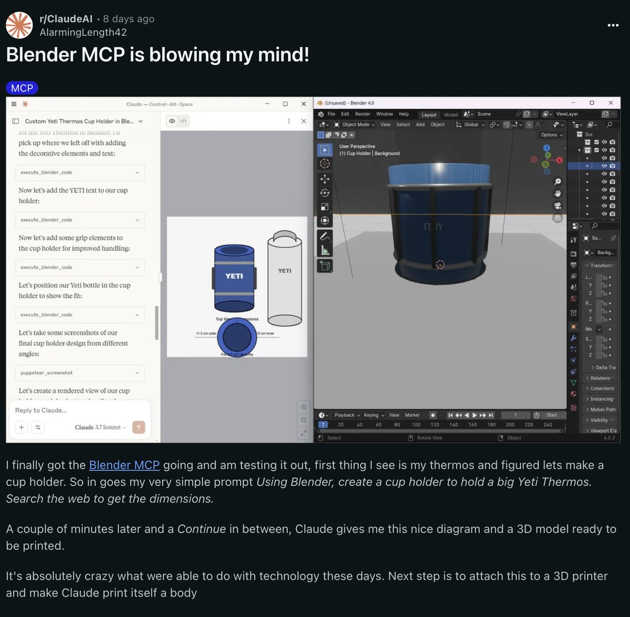Open the artifact three-dot more menu
The width and height of the screenshot is (630, 617).
click(x=289, y=121)
